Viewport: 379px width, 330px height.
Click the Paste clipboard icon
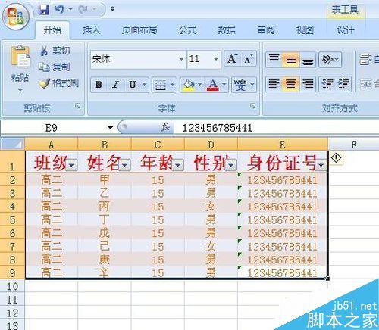20,57
